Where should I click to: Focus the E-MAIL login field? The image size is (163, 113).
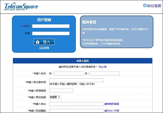[51, 26]
